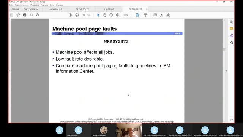Open Fill & Sign pen in right sidebar
The image size is (243, 137).
tap(231, 35)
